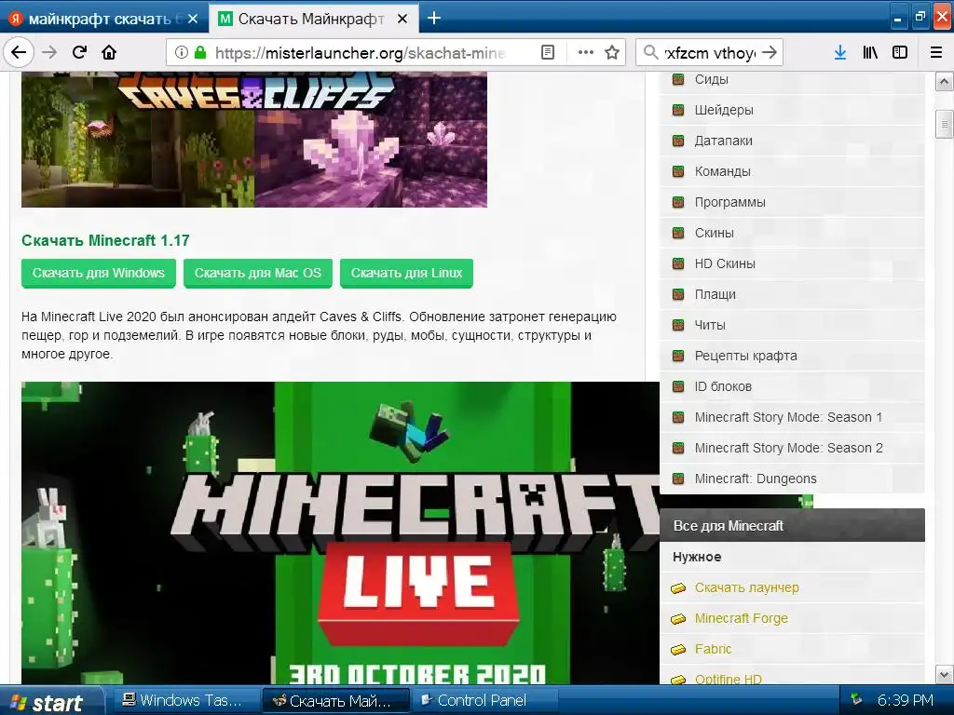Click the Скачать для Linux button
Viewport: 954px width, 715px height.
coord(406,273)
